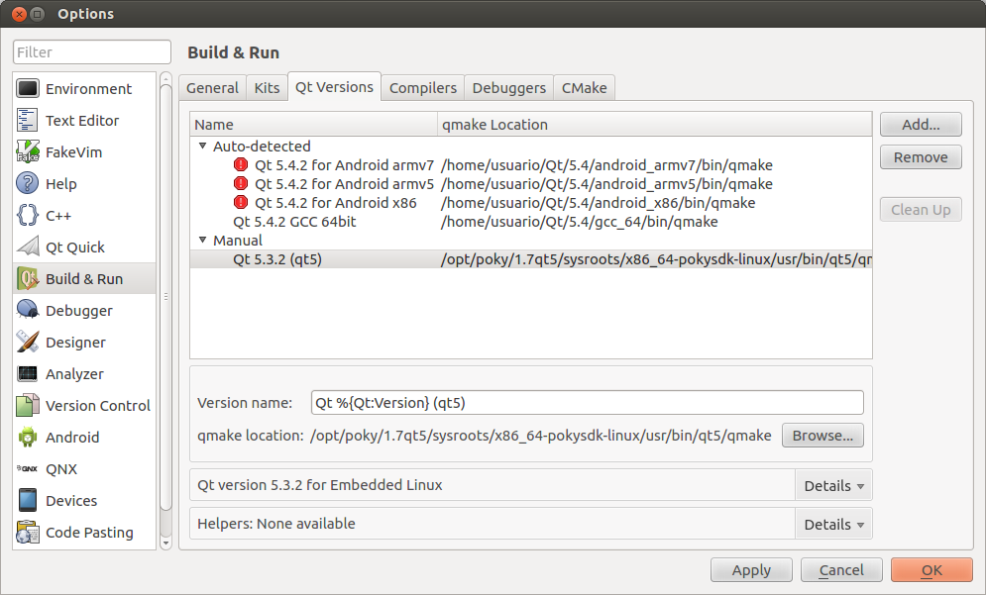Click the Version name input field
The image size is (986, 595).
[x=587, y=403]
